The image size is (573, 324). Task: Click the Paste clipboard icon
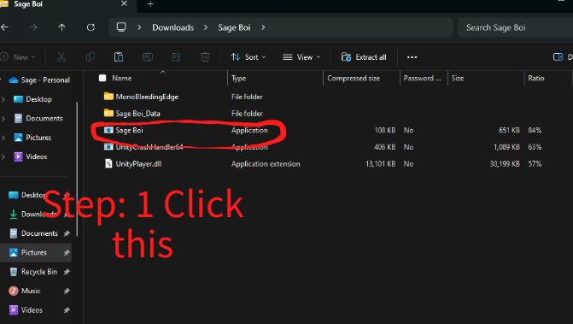click(119, 56)
